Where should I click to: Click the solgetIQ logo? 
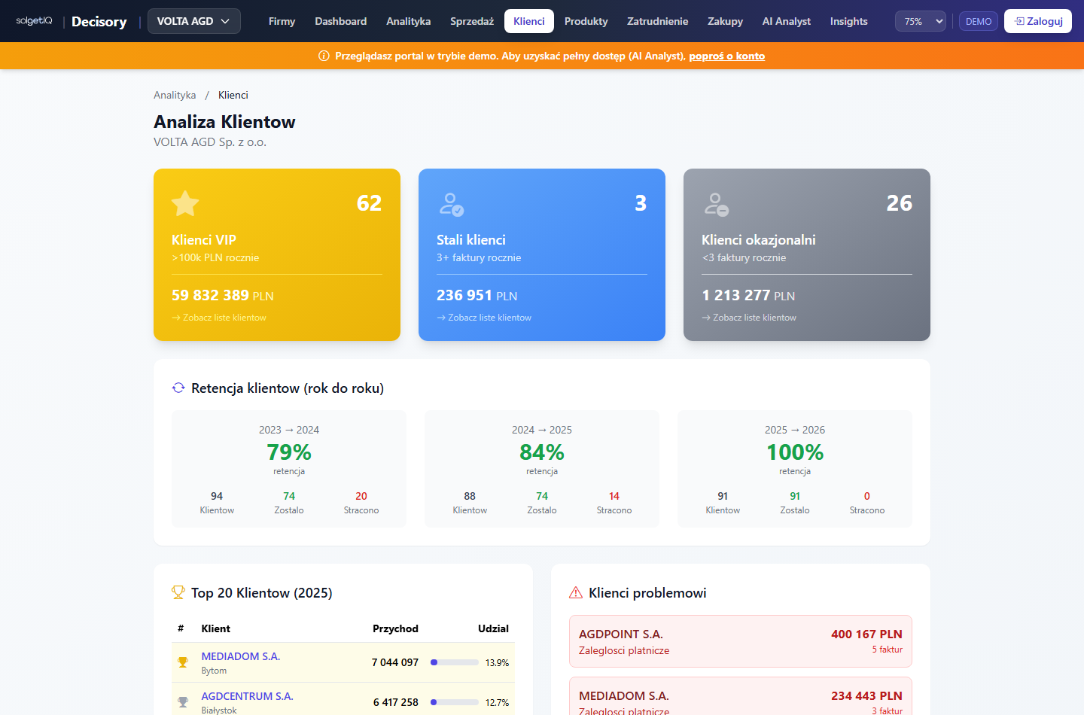click(x=34, y=21)
